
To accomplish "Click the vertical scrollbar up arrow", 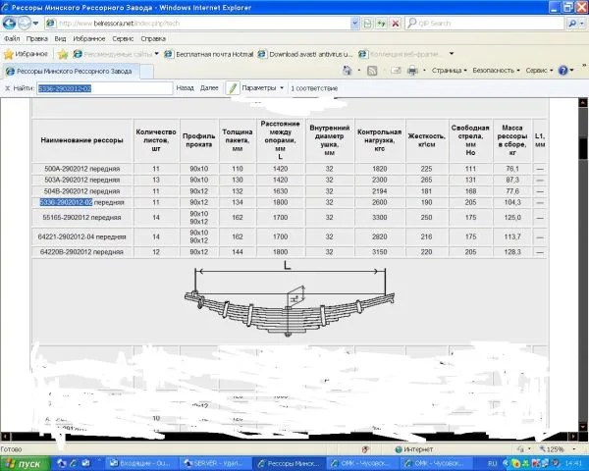I will pos(582,102).
